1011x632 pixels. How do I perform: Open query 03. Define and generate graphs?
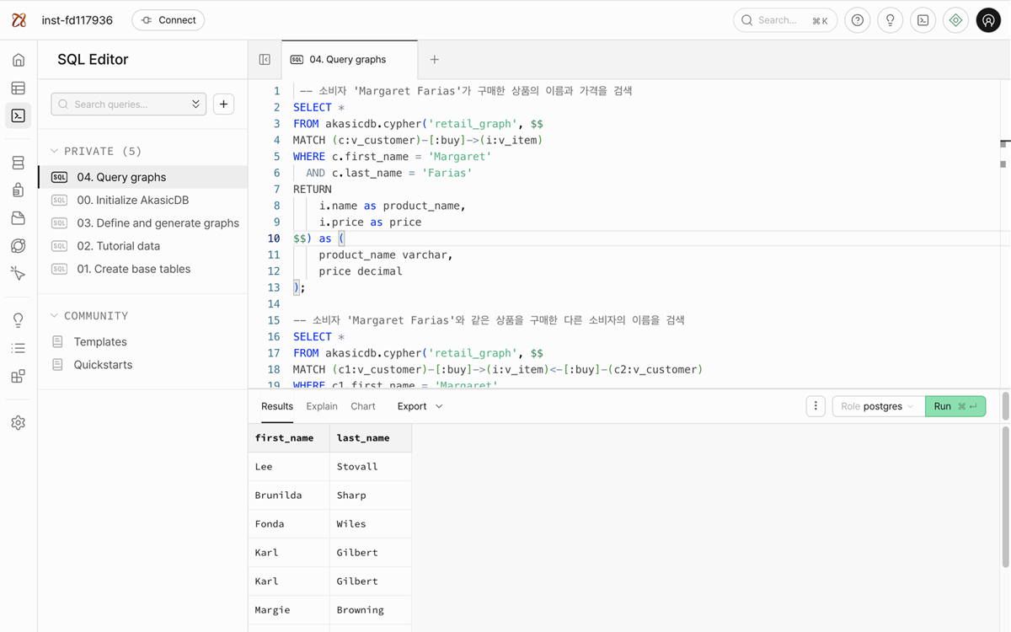143,223
